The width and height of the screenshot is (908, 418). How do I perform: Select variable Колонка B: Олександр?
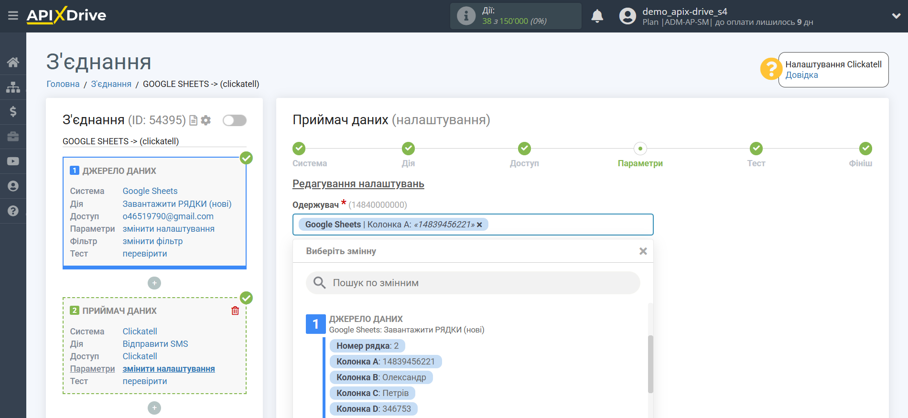381,377
